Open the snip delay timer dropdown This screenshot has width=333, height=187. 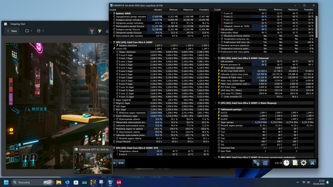tap(40, 31)
